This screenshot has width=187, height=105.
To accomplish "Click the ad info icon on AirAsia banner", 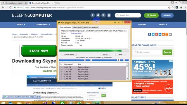I will coord(170,61).
